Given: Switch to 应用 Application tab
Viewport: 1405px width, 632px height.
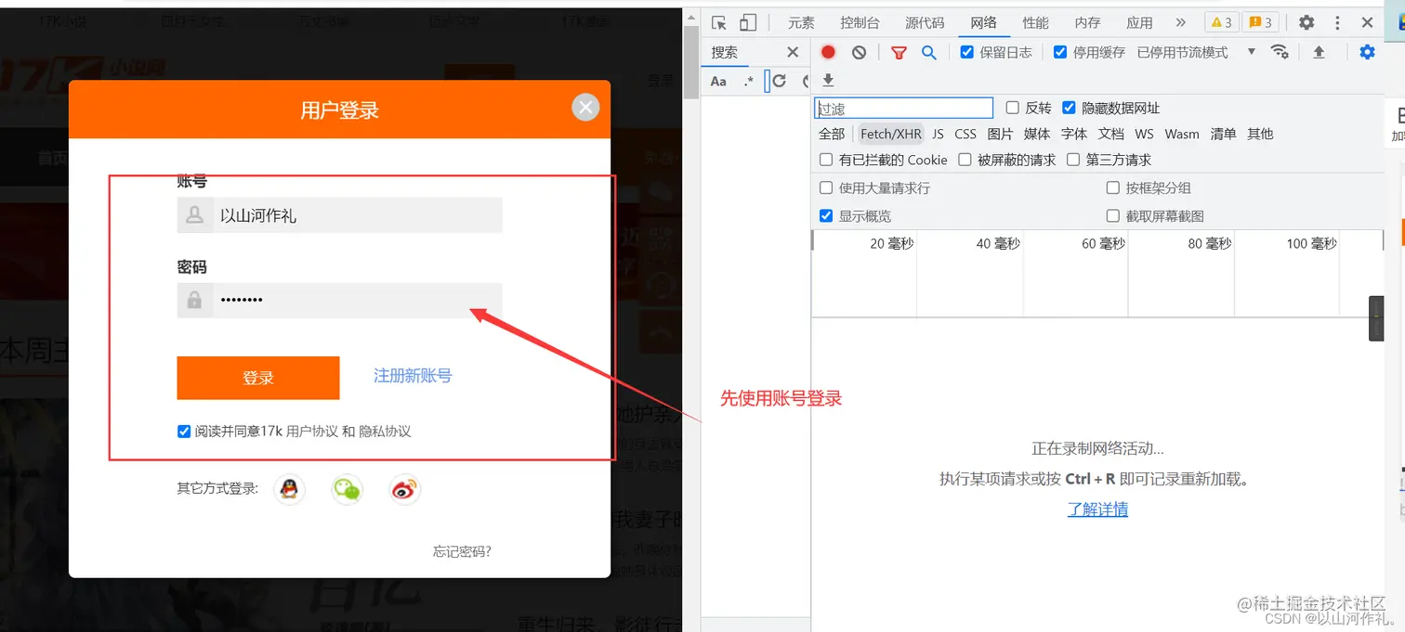Looking at the screenshot, I should pos(1139,23).
